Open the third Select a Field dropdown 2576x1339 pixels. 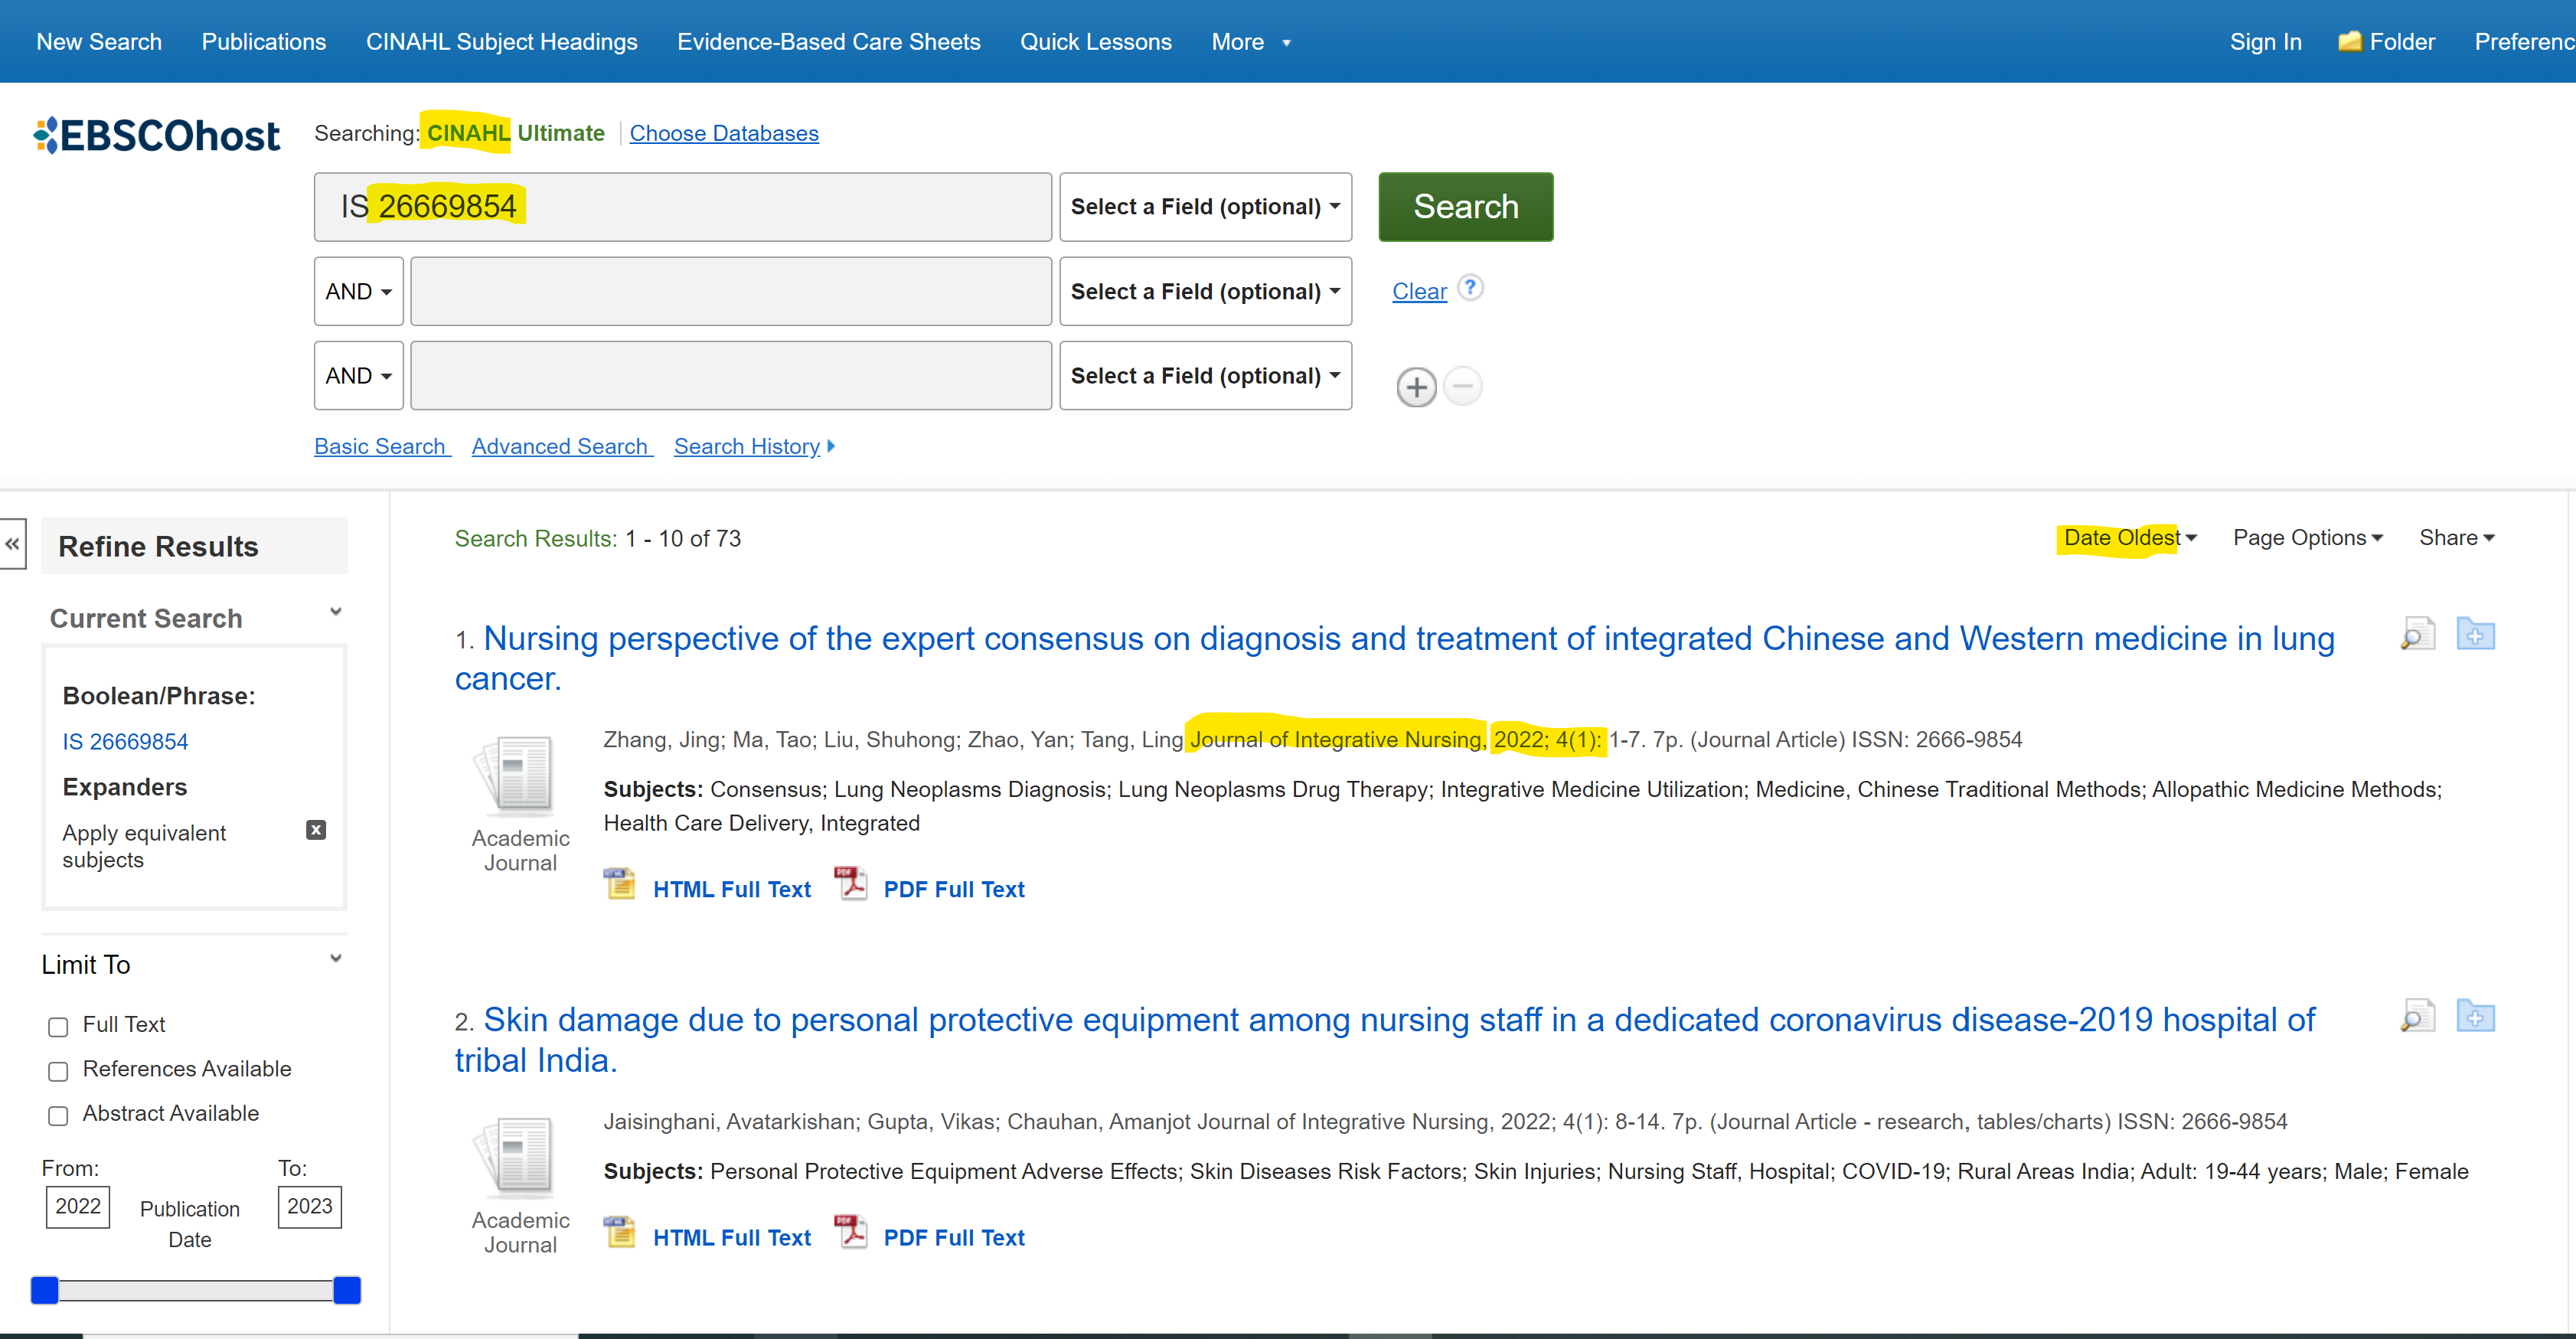[x=1205, y=376]
